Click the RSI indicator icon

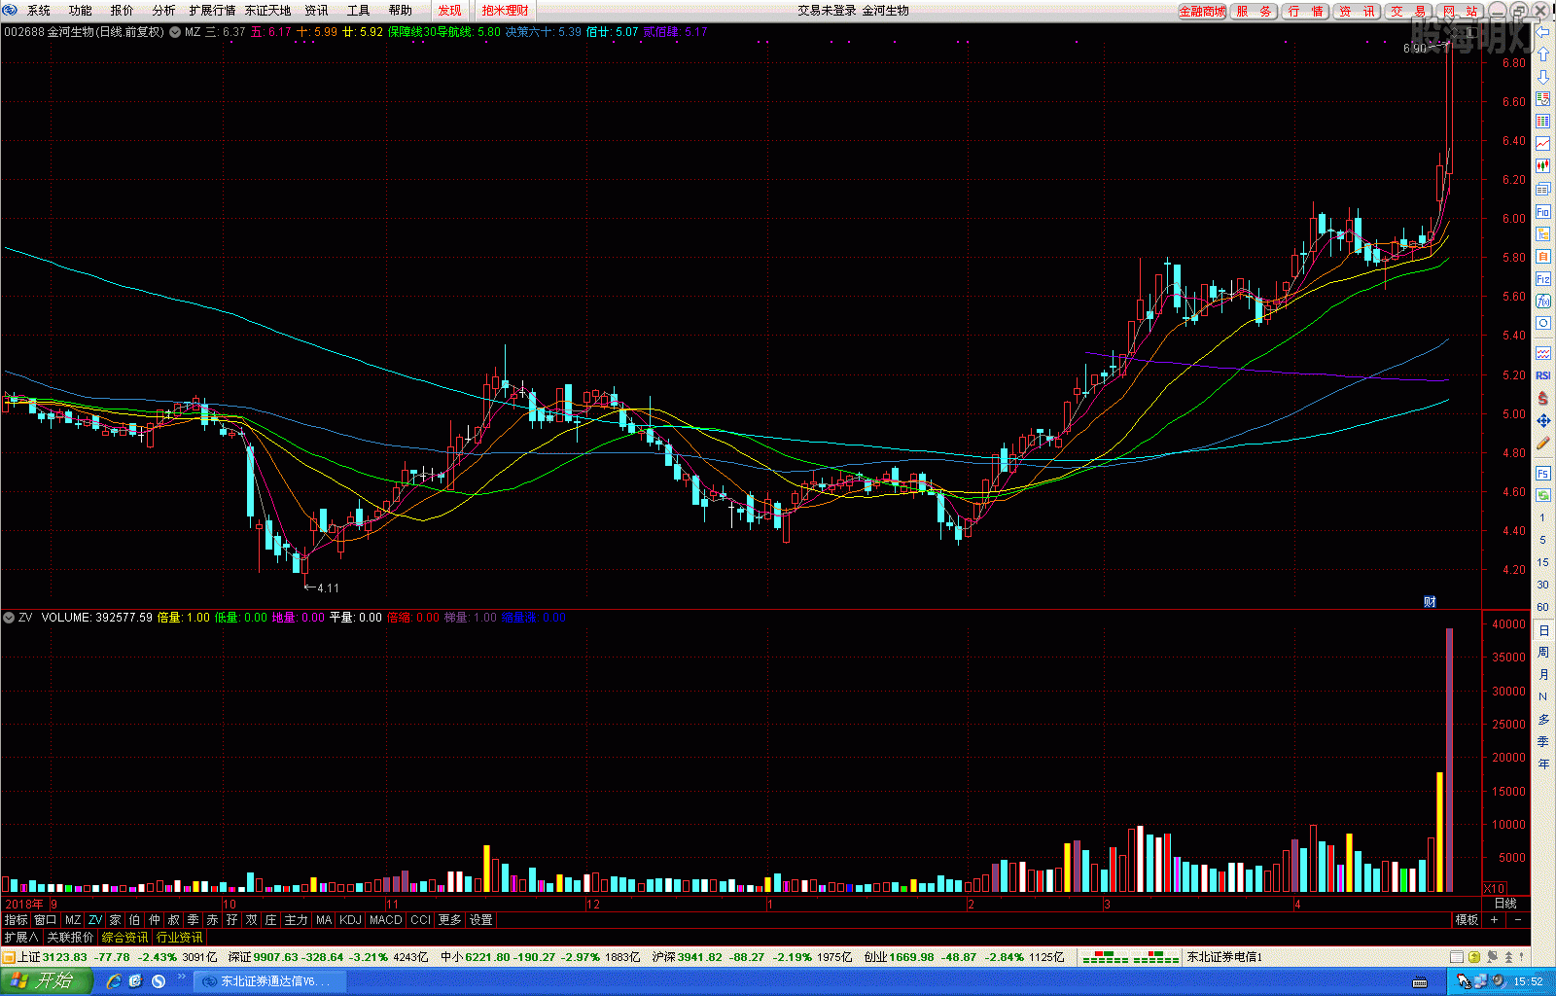click(x=1542, y=375)
